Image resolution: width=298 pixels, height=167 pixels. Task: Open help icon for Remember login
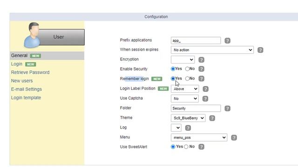point(201,78)
